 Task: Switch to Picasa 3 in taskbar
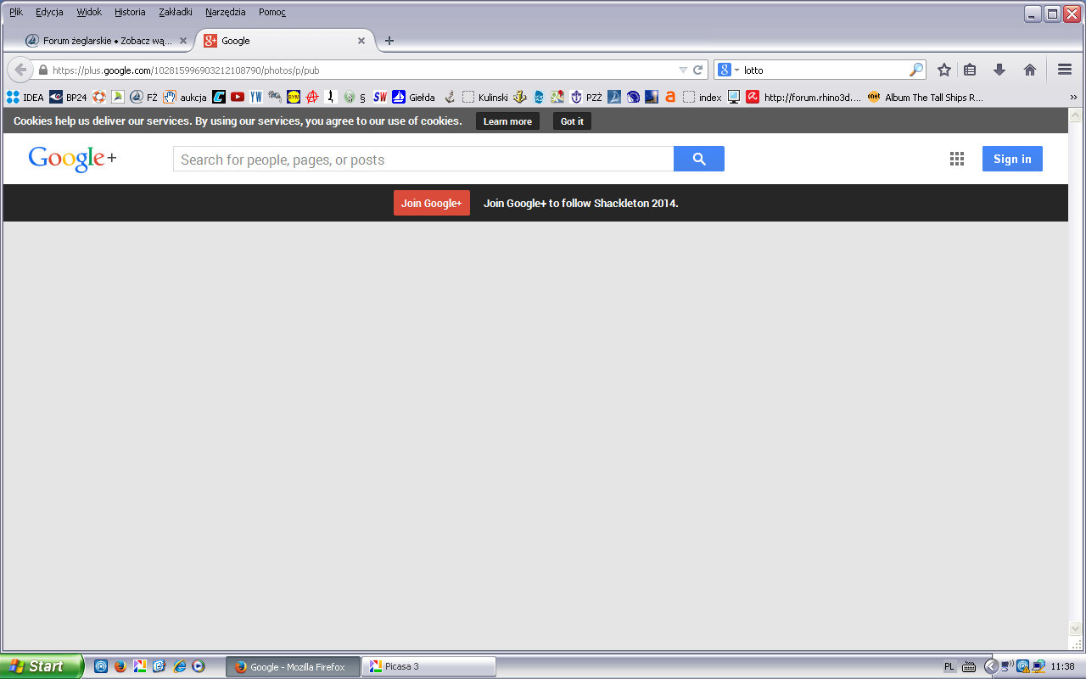coord(428,666)
